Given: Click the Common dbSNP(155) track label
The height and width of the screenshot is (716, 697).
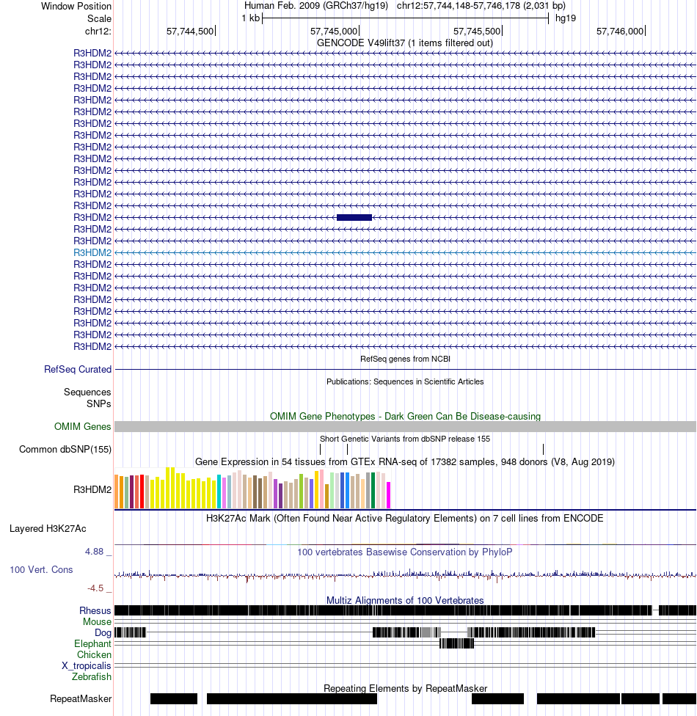Looking at the screenshot, I should point(65,449).
